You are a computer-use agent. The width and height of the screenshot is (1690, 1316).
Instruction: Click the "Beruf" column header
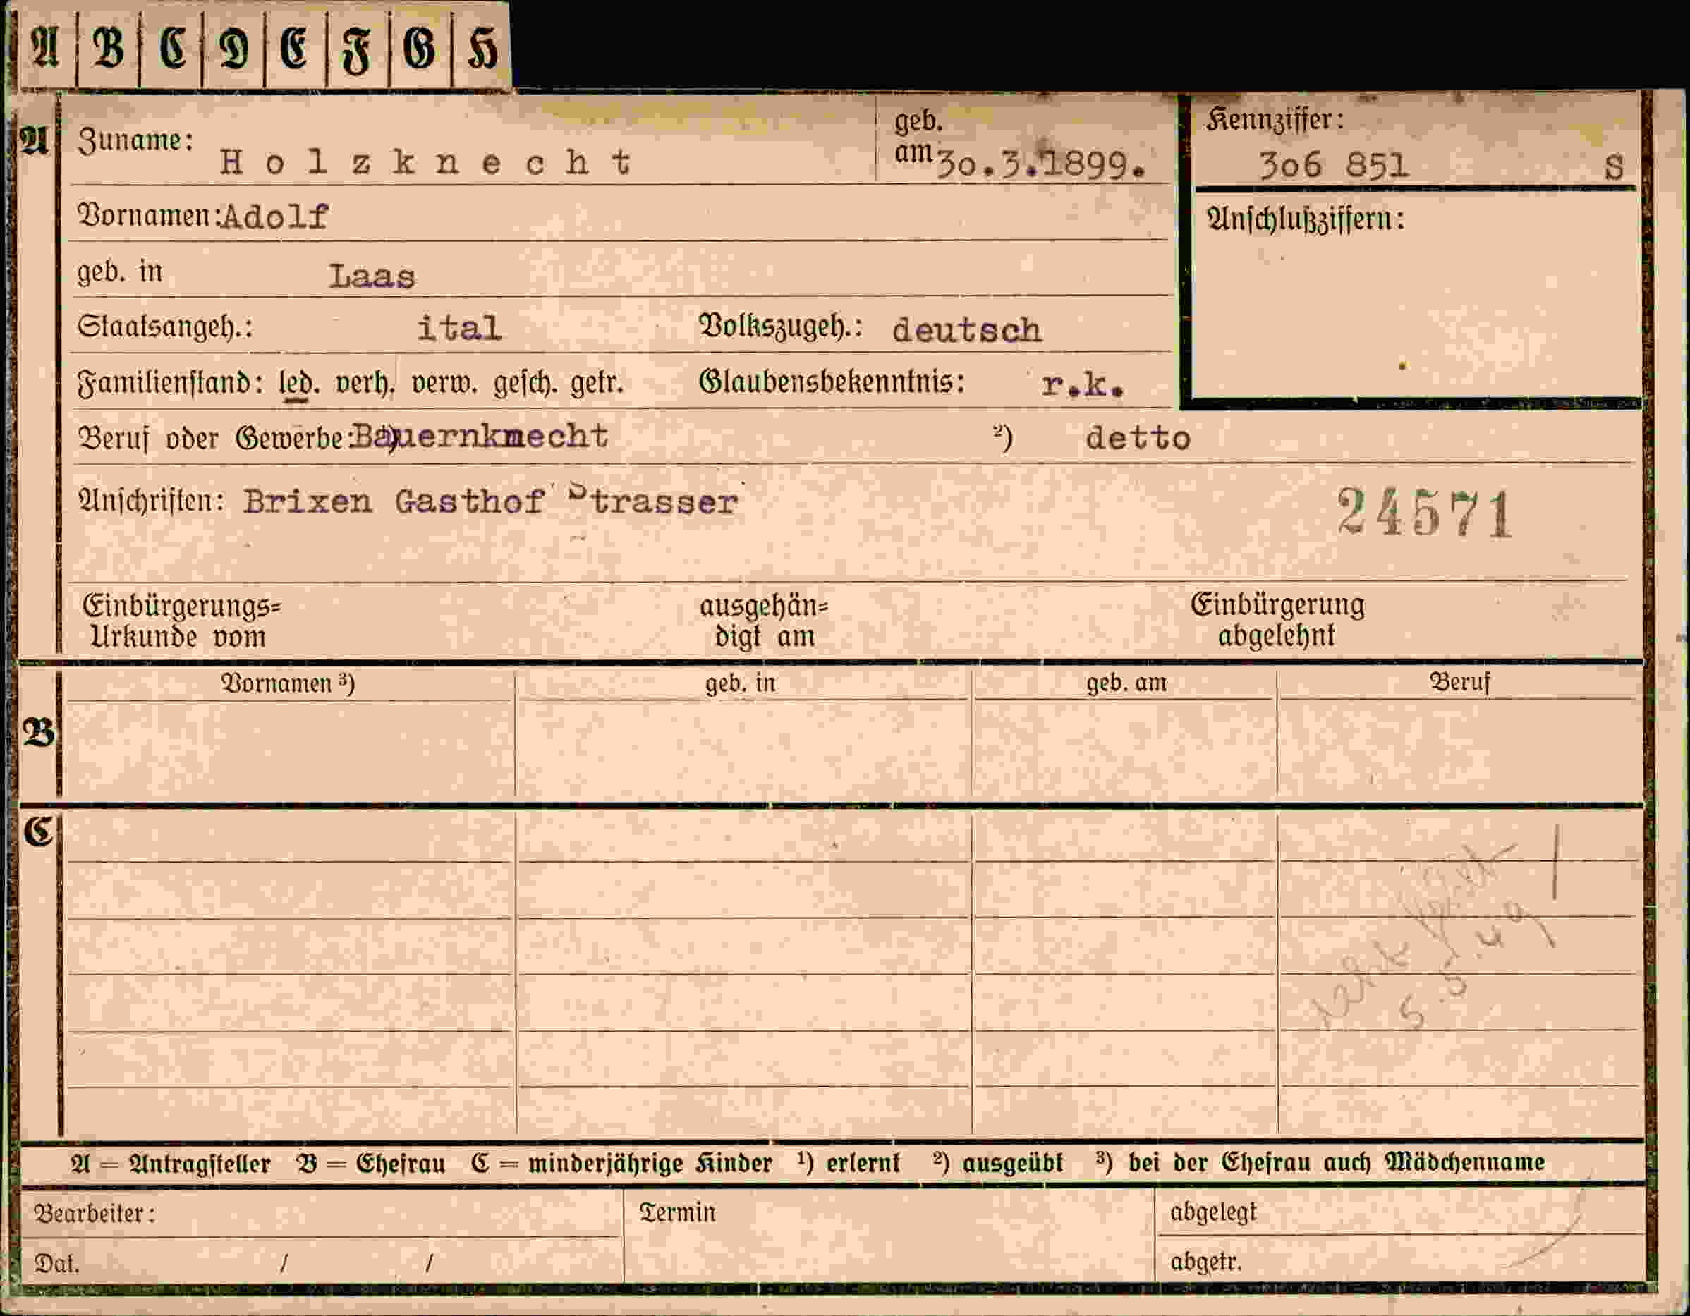1459,683
